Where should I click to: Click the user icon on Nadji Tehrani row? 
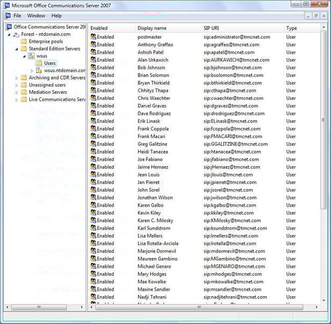(93, 297)
